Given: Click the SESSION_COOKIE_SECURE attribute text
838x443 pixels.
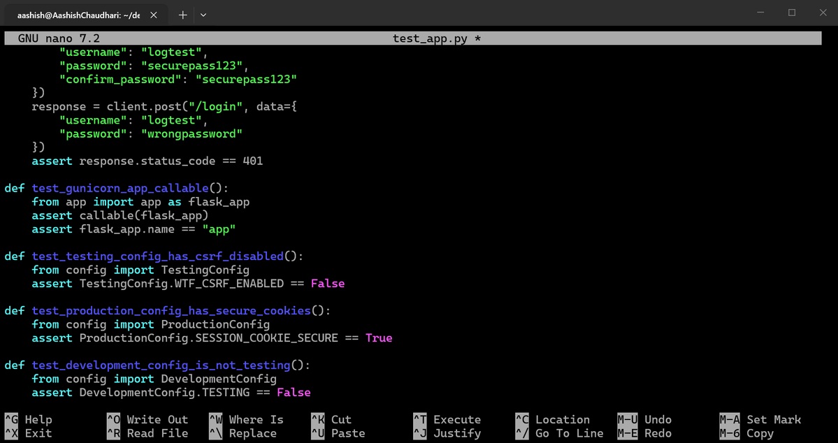Looking at the screenshot, I should (x=266, y=338).
